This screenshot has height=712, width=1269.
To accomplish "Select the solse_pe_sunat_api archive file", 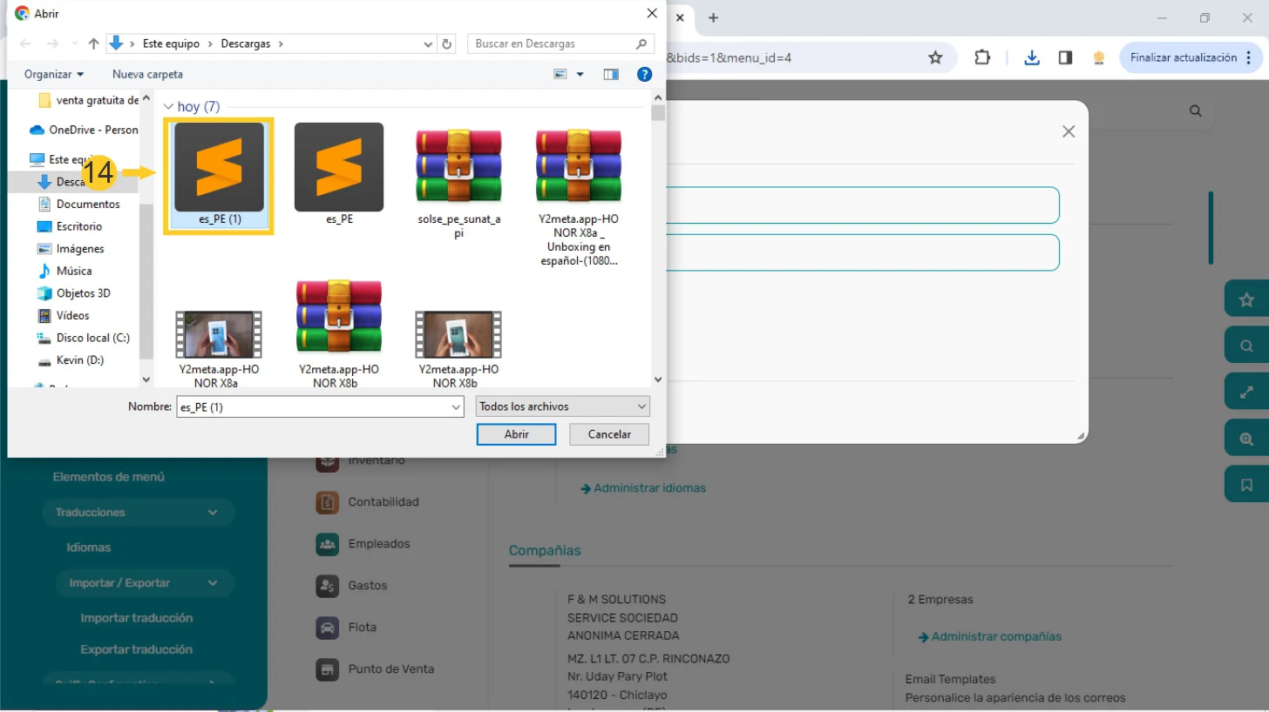I will (458, 174).
